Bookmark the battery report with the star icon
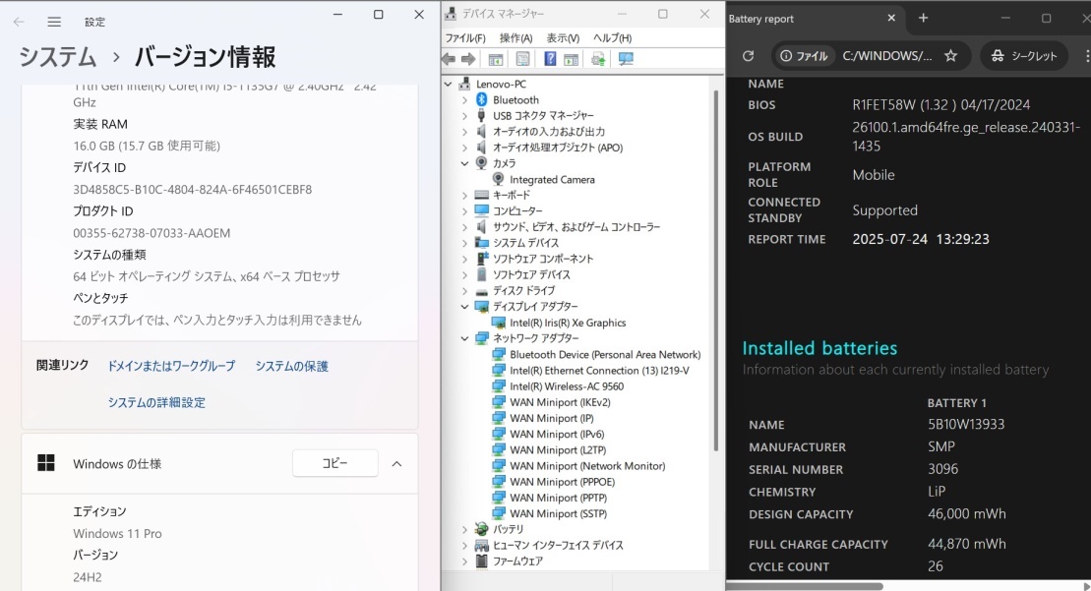This screenshot has width=1091, height=591. (x=951, y=56)
